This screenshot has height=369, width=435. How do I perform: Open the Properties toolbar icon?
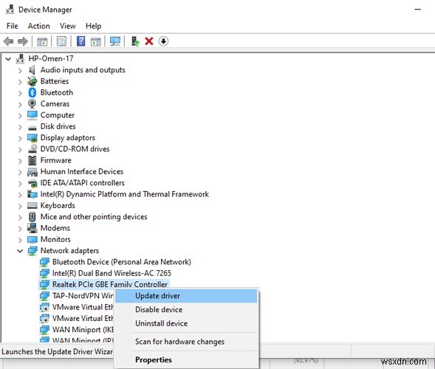pos(61,41)
